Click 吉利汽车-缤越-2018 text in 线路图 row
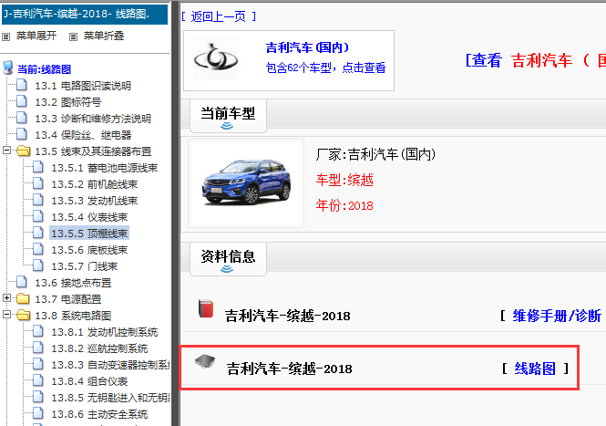 [289, 369]
